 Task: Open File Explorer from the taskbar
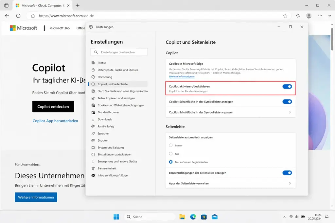click(x=182, y=217)
